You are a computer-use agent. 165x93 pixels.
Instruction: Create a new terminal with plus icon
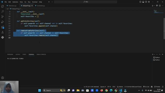pyautogui.click(x=153, y=55)
